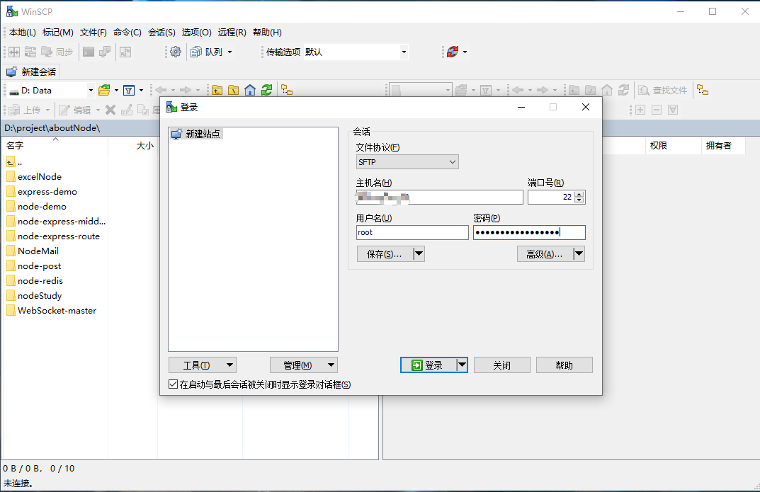Screen dimensions: 760x492
Task: Open the Tools (工具) dropdown button
Action: (202, 365)
